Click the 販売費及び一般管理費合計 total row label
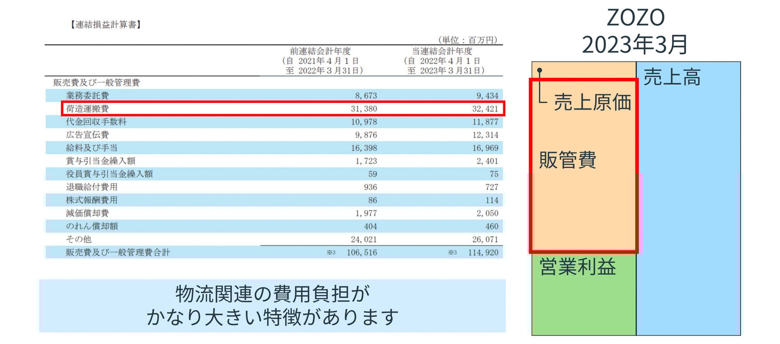 [118, 252]
